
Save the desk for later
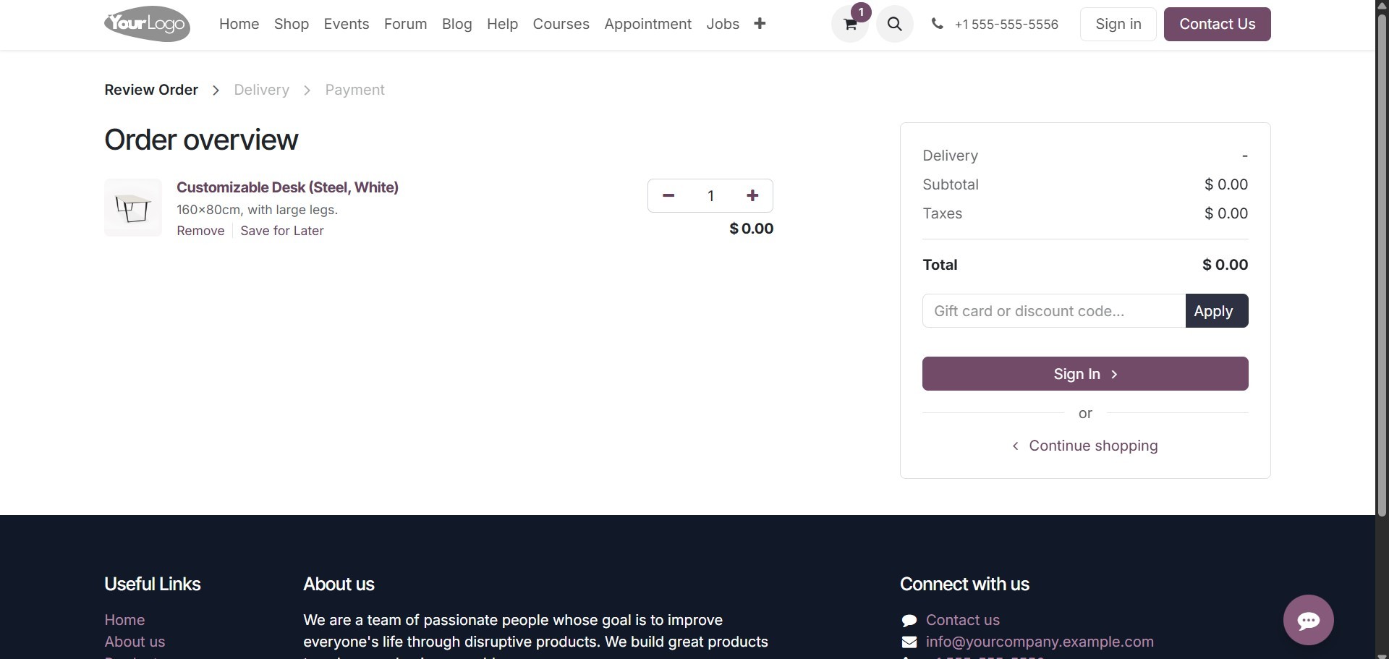tap(282, 231)
